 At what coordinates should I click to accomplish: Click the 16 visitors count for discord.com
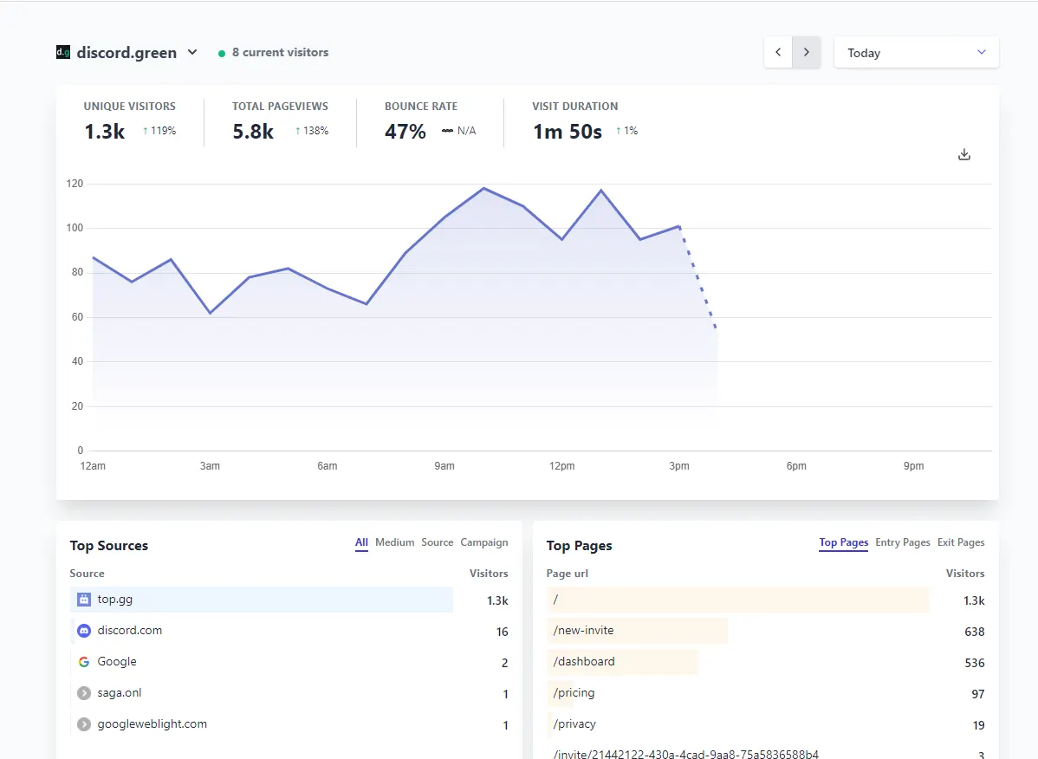(x=503, y=632)
